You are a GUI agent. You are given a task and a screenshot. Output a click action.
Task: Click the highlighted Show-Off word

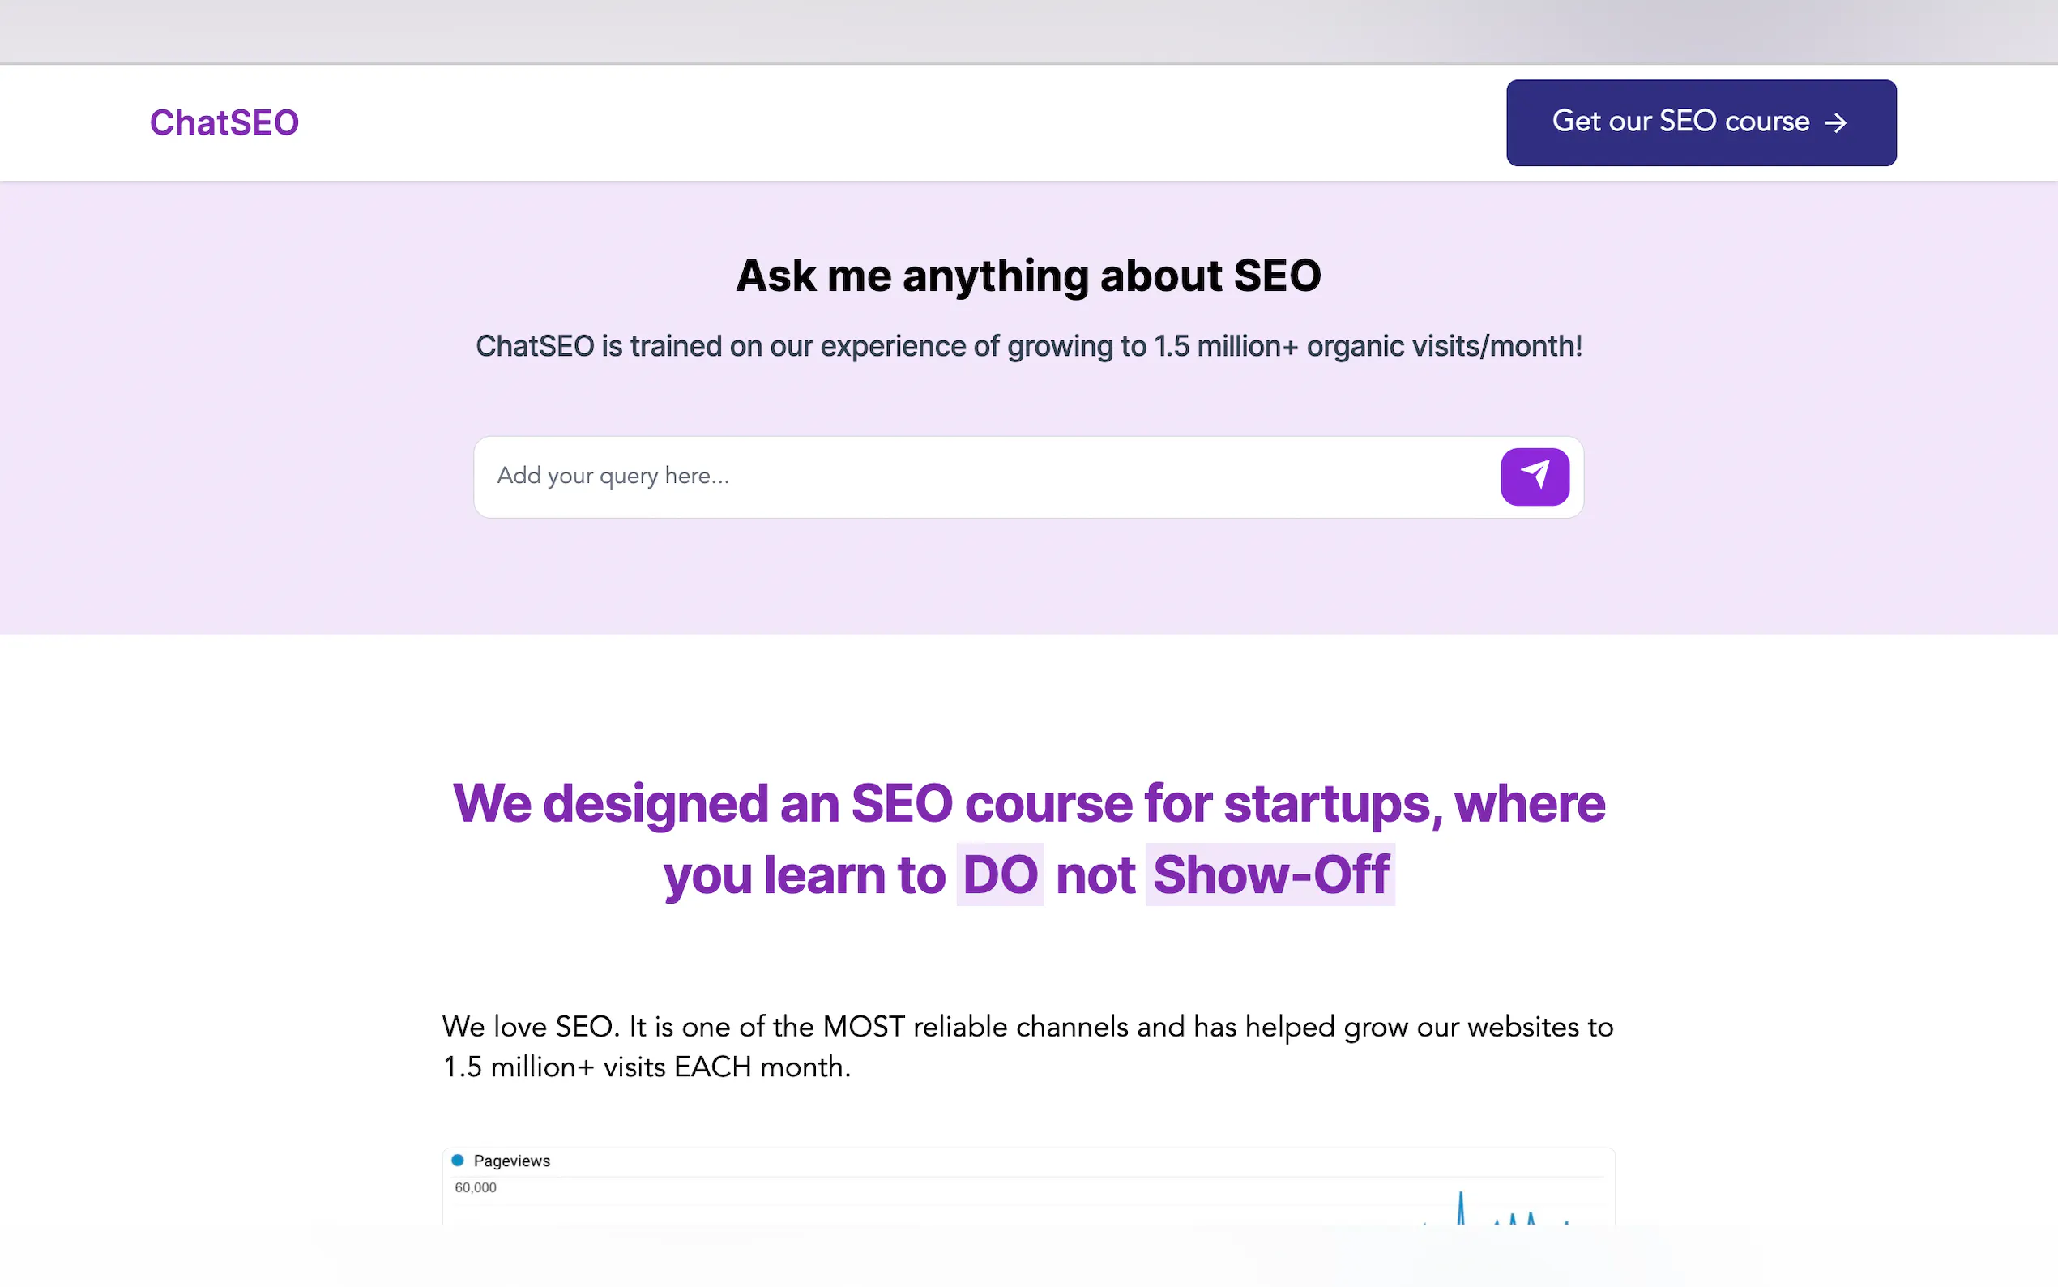click(1270, 875)
